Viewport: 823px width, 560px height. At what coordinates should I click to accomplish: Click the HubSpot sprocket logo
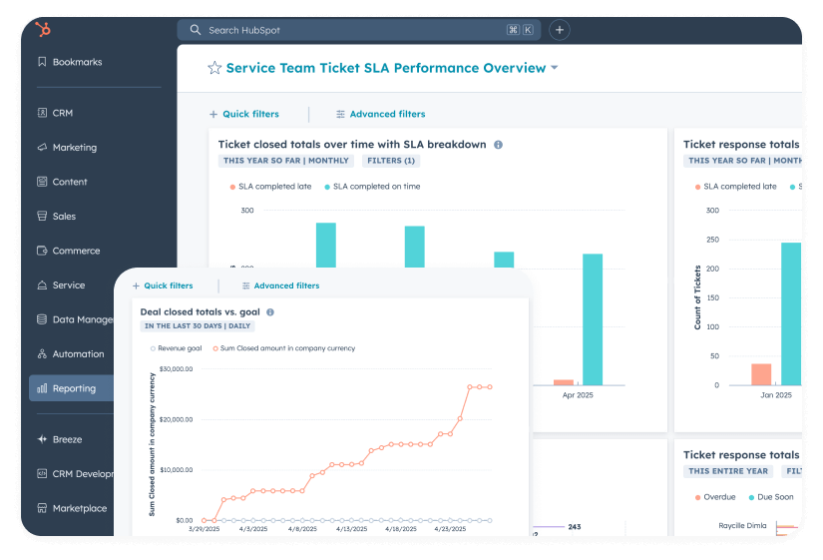pos(43,29)
